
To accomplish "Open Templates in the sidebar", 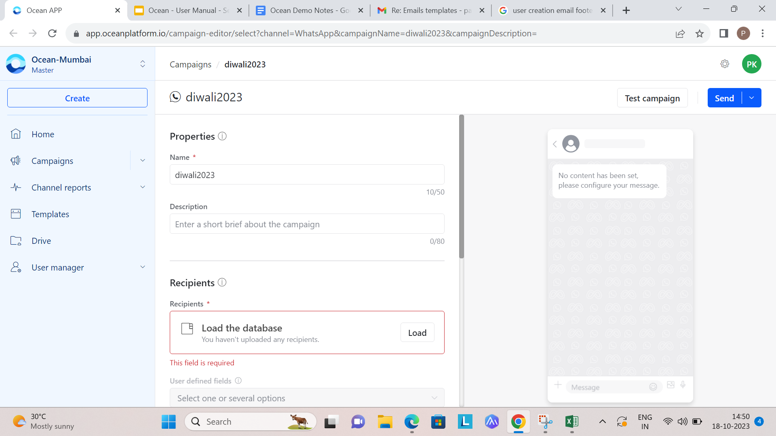I will (x=50, y=214).
